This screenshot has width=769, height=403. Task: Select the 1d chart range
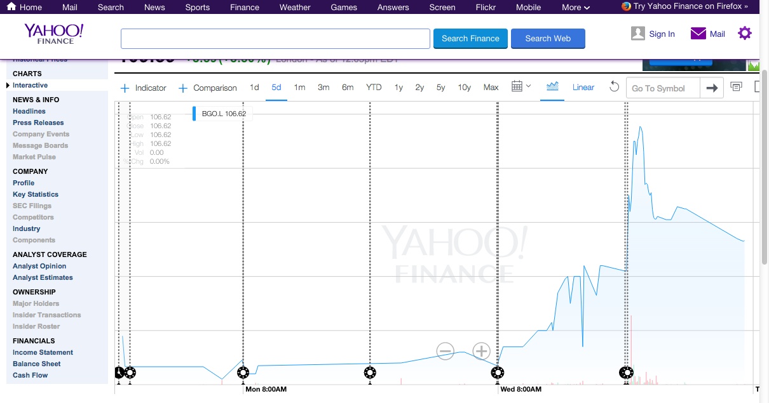tap(254, 88)
